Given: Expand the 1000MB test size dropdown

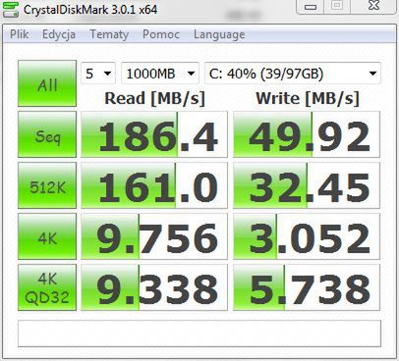Looking at the screenshot, I should [x=160, y=74].
